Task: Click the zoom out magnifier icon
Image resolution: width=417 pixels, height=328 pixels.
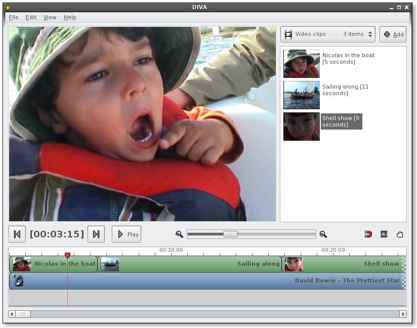Action: [x=179, y=234]
